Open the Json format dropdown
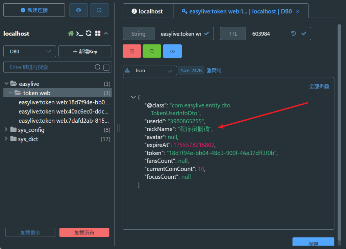 coord(150,71)
